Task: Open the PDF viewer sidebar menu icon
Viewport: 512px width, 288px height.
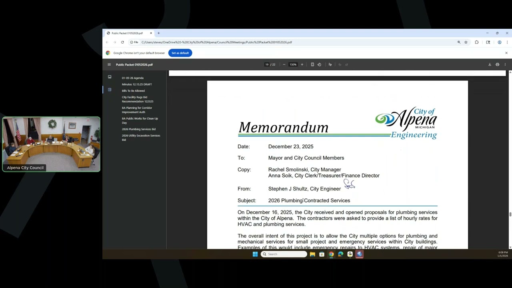Action: pos(109,64)
